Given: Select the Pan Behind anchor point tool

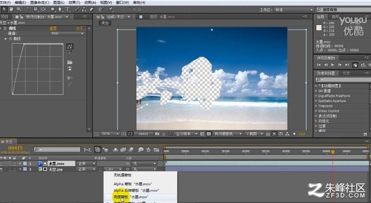Looking at the screenshot, I should pos(43,9).
